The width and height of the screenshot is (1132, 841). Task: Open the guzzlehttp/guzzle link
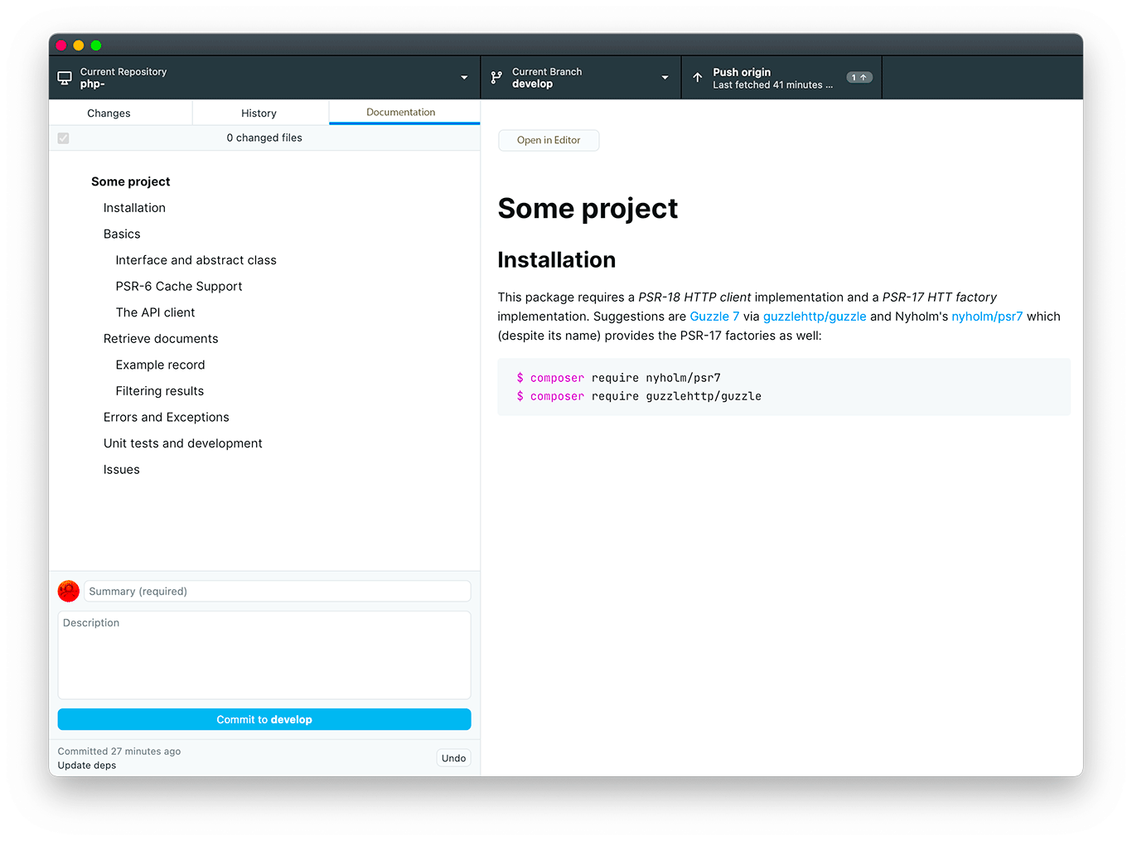pyautogui.click(x=815, y=317)
